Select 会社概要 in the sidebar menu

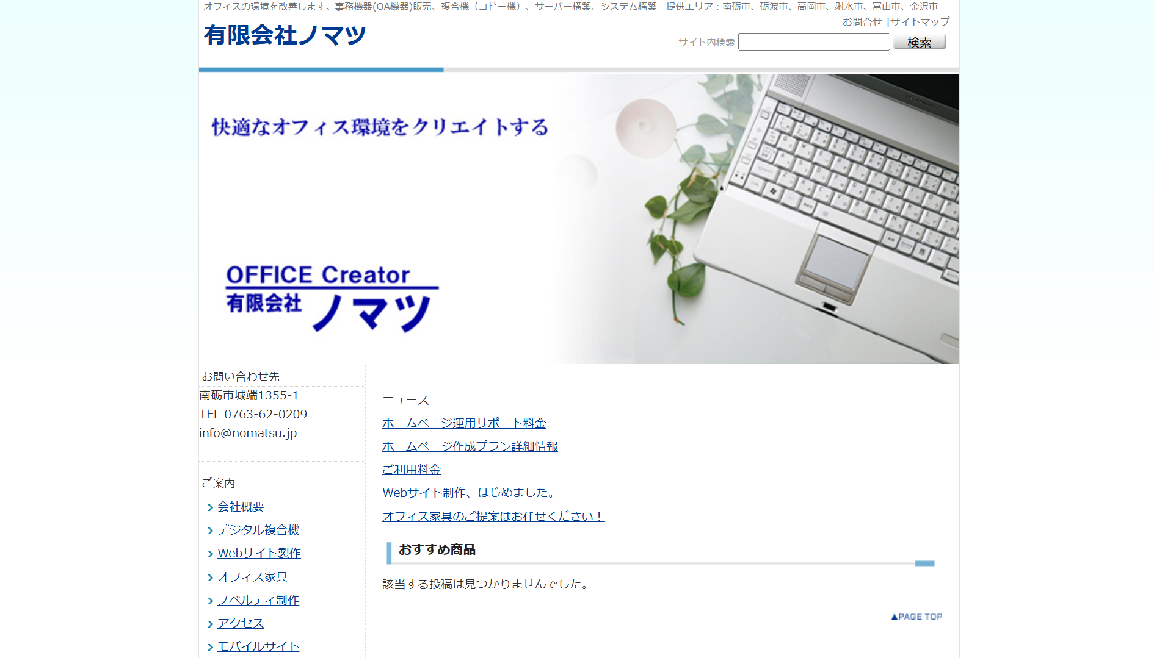(x=241, y=507)
